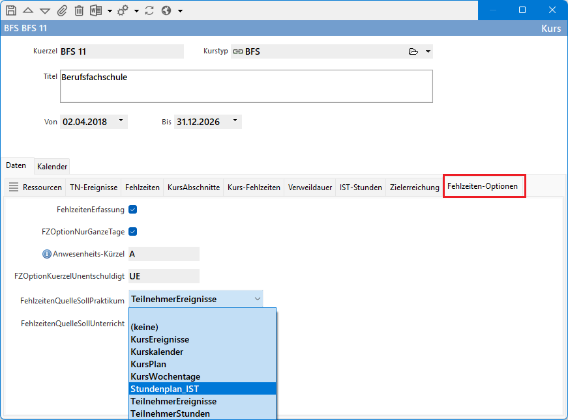Click the trash delete icon
This screenshot has height=420, width=568.
coord(79,10)
